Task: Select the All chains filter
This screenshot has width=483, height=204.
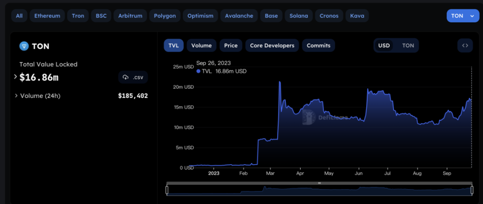Action: pyautogui.click(x=19, y=16)
